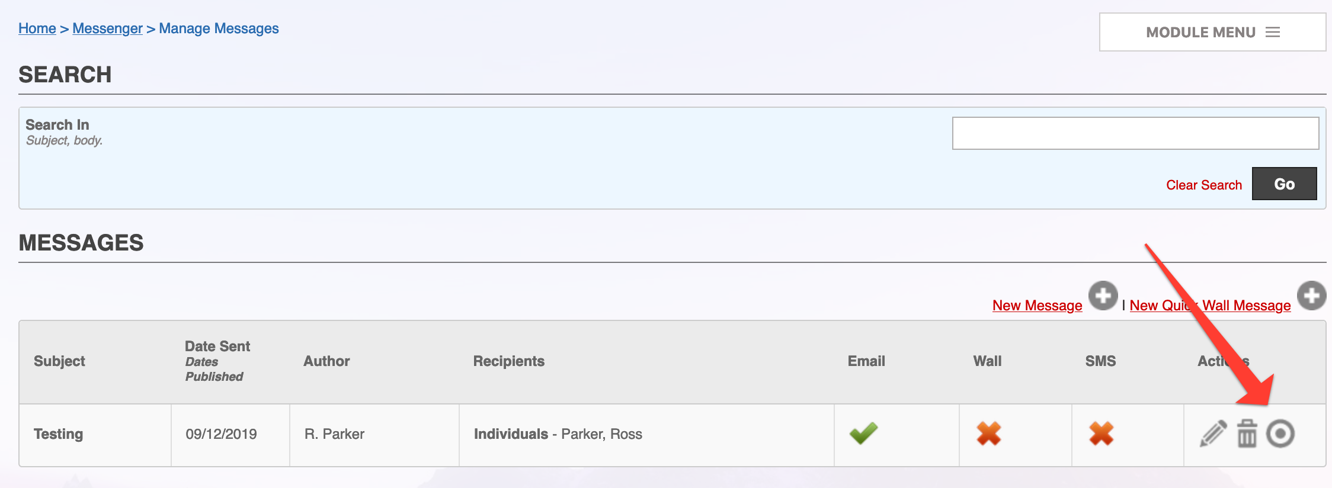Open the New Message link

(x=1038, y=306)
